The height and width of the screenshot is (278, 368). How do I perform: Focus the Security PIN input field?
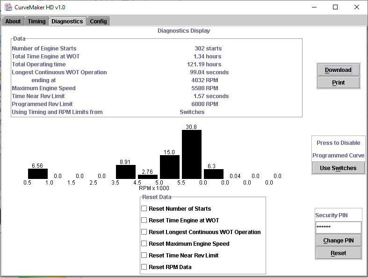[339, 228]
